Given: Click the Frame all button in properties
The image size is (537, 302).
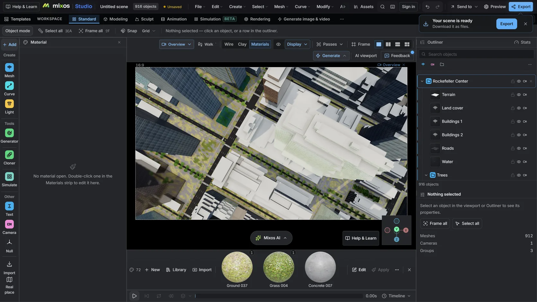Looking at the screenshot, I should click(x=435, y=223).
